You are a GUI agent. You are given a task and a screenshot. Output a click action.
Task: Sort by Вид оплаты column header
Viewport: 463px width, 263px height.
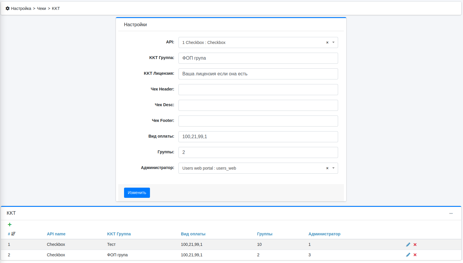[x=193, y=234]
